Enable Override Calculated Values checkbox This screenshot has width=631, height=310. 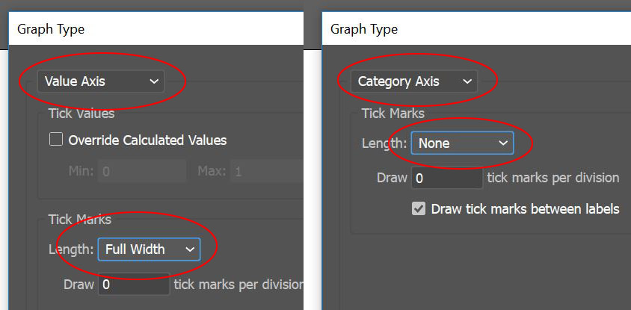click(x=55, y=140)
